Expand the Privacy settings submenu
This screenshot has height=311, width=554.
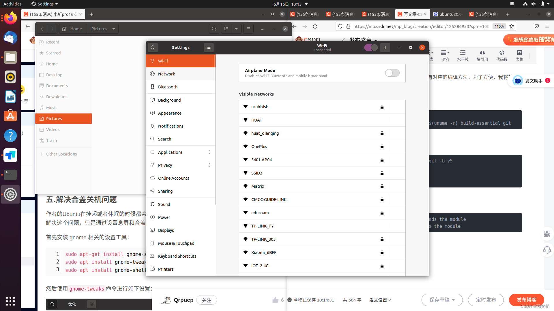209,165
